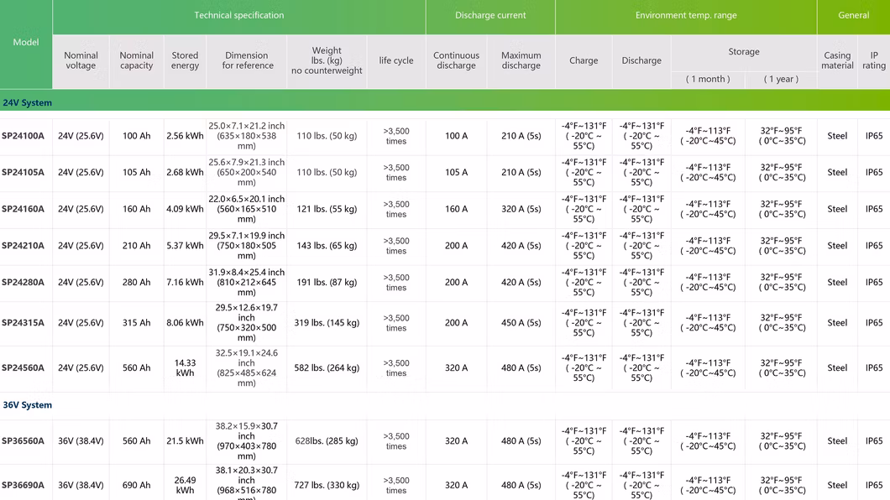Select the Maximum discharge column header
Image resolution: width=890 pixels, height=500 pixels.
(521, 61)
